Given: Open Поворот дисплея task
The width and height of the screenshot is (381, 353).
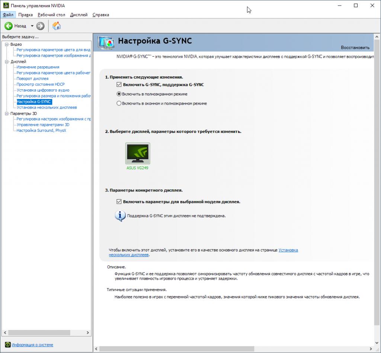Looking at the screenshot, I should point(33,79).
